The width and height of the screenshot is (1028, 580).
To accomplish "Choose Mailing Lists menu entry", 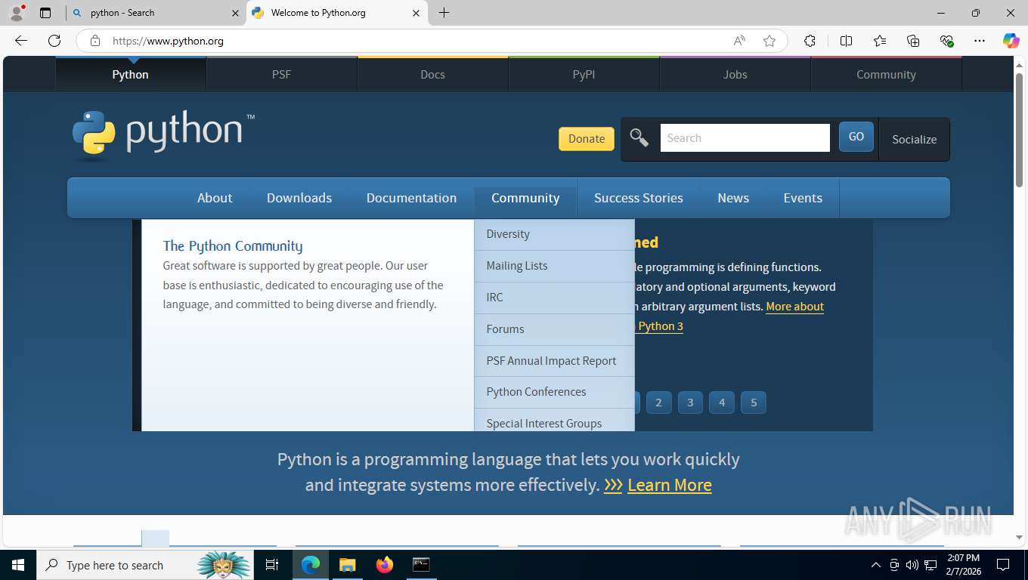I will (554, 266).
